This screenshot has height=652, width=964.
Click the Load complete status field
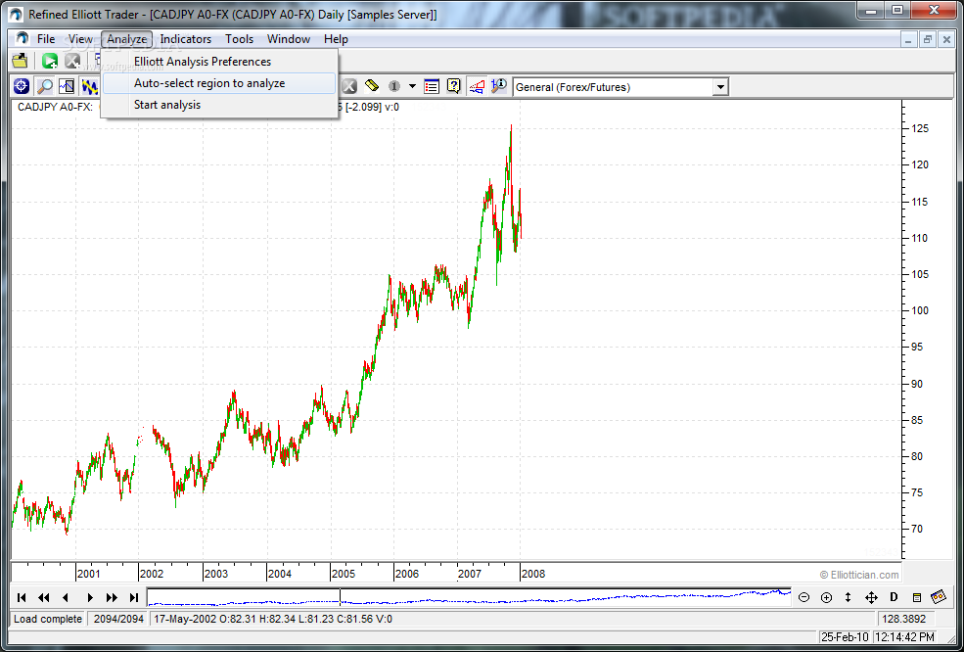click(x=48, y=619)
